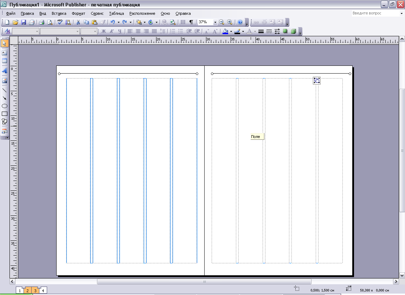The width and height of the screenshot is (405, 295).
Task: Select the Insert Table tool
Action: [x=4, y=61]
